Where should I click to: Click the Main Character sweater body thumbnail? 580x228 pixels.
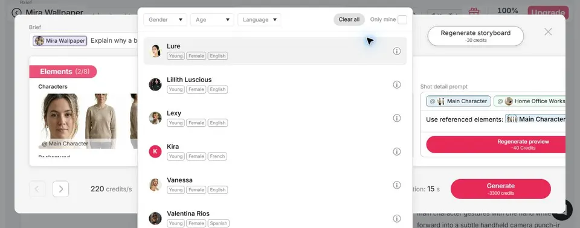click(101, 121)
